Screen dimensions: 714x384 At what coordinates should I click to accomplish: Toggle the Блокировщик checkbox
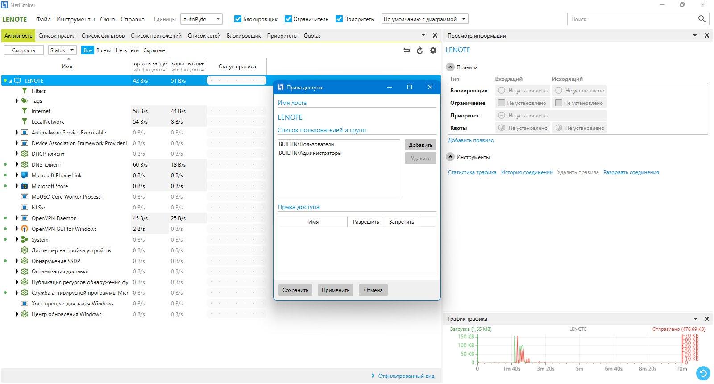pos(238,19)
